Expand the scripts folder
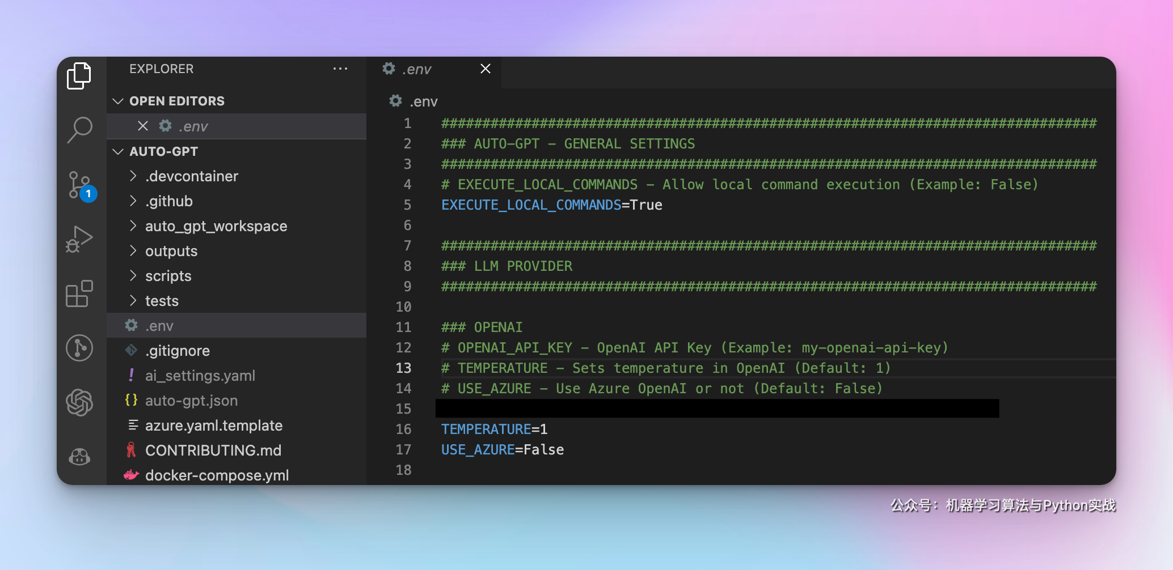The image size is (1173, 570). coord(133,275)
